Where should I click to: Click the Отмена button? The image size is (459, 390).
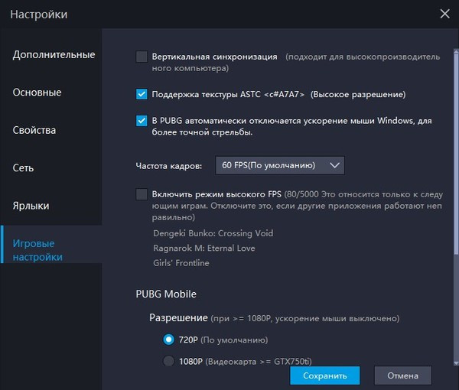coord(402,375)
